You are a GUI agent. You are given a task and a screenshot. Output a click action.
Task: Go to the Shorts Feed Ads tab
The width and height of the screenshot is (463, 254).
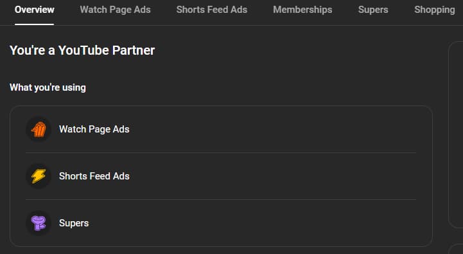click(212, 10)
